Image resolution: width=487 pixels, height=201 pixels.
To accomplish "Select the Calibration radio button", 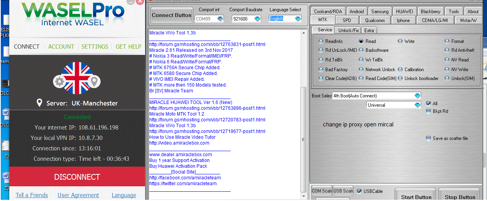I will coord(400,70).
